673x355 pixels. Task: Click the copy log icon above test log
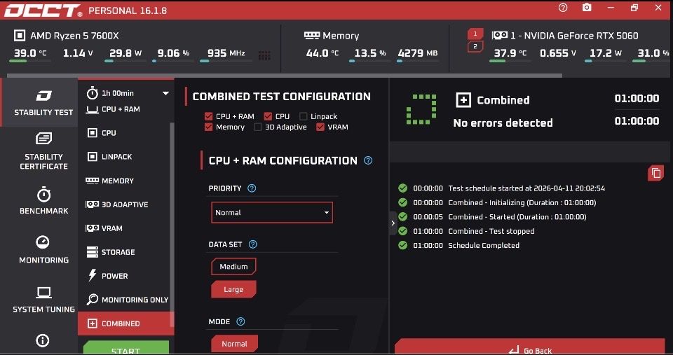[655, 173]
